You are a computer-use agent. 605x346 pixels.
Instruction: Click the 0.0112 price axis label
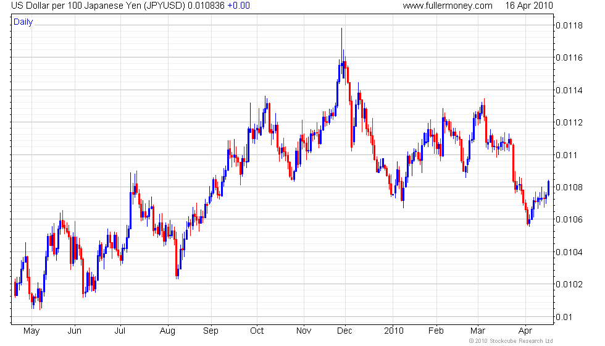[x=569, y=122]
